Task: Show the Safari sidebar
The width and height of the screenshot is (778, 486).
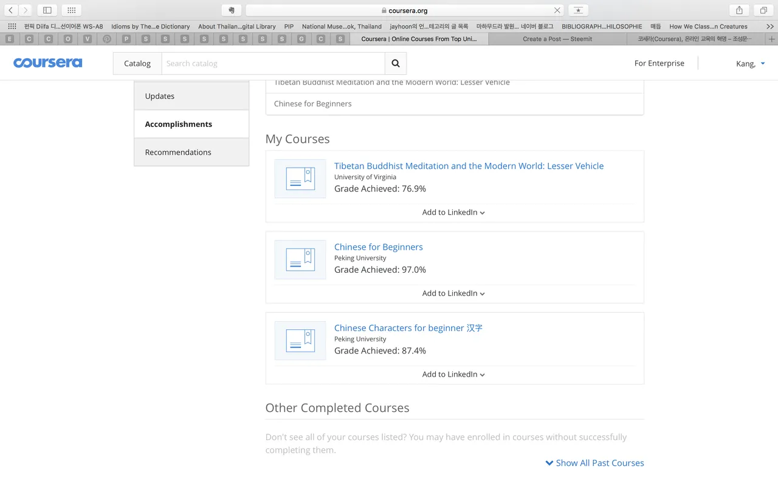Action: coord(47,10)
